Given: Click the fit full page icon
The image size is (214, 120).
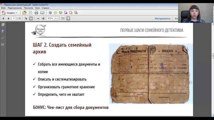Looking at the screenshot, I should coord(68,18).
